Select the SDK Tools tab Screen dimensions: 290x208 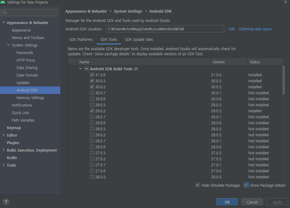(x=109, y=40)
